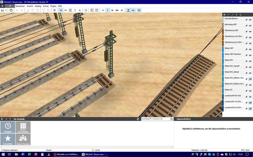Click the print icon in the toolbar
Viewport: 253px width, 157px height.
(x=11, y=10)
